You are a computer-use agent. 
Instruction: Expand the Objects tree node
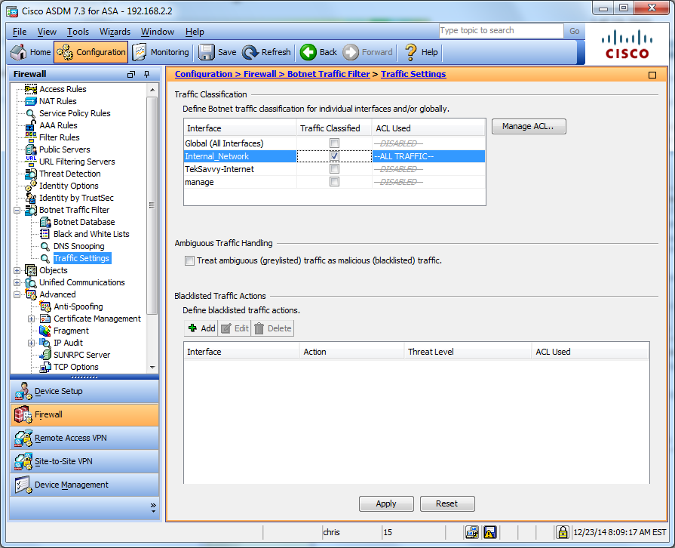[x=17, y=270]
